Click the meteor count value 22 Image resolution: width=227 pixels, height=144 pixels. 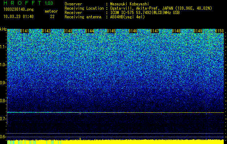[52, 17]
